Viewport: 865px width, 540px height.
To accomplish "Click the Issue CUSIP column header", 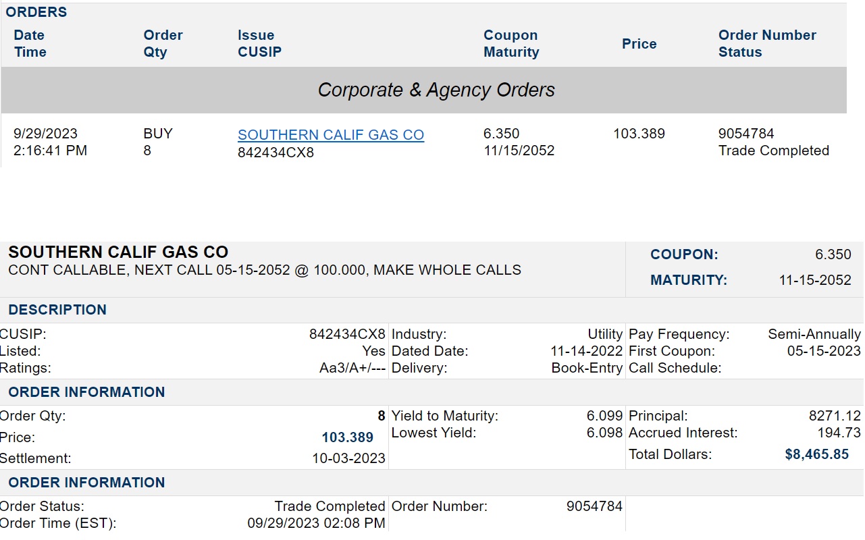I will click(x=259, y=44).
